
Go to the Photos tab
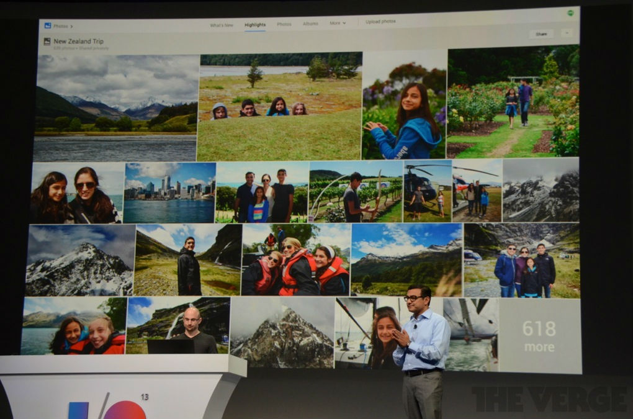pyautogui.click(x=284, y=24)
